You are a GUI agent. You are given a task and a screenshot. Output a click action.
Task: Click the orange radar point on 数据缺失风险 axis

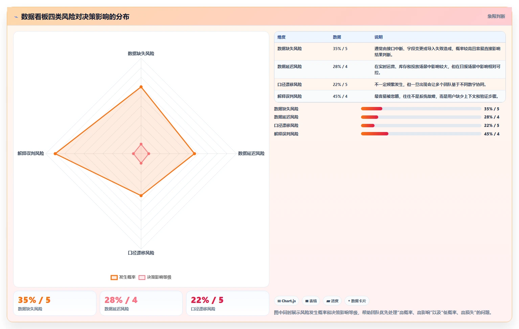tap(141, 87)
